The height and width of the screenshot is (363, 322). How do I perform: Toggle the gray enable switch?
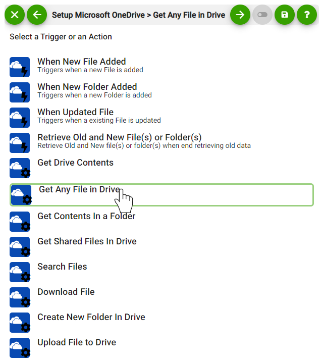click(x=262, y=15)
